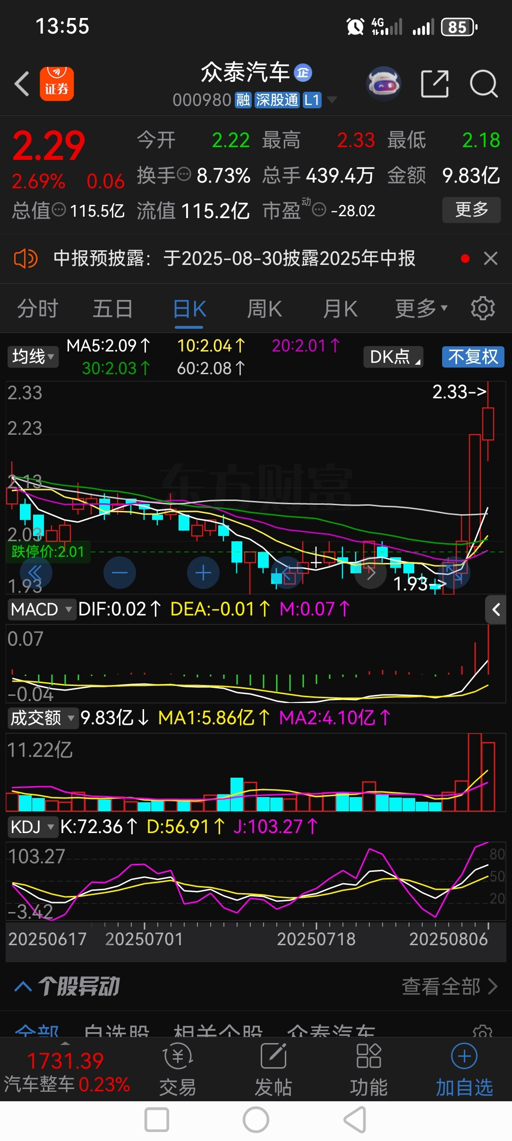Open the orange 证券 securities icon
512x1141 pixels.
click(57, 84)
